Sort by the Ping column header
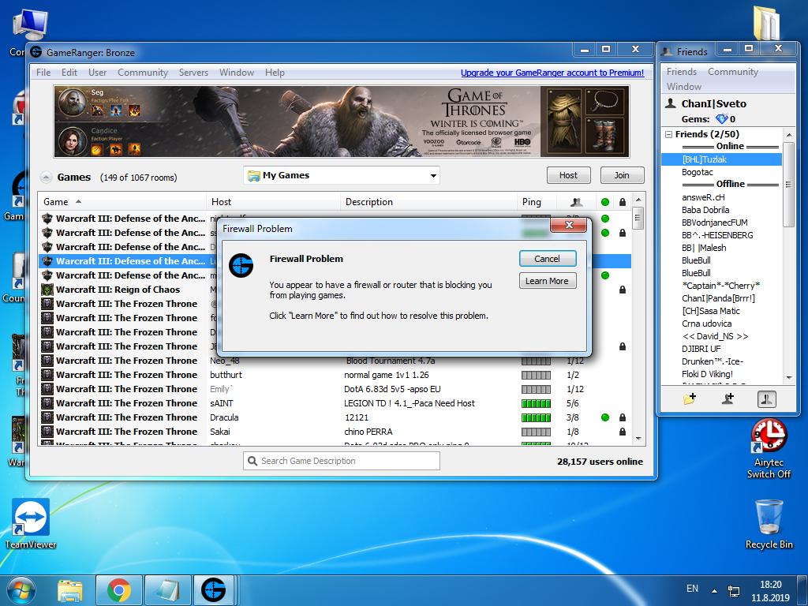This screenshot has height=606, width=808. 537,202
